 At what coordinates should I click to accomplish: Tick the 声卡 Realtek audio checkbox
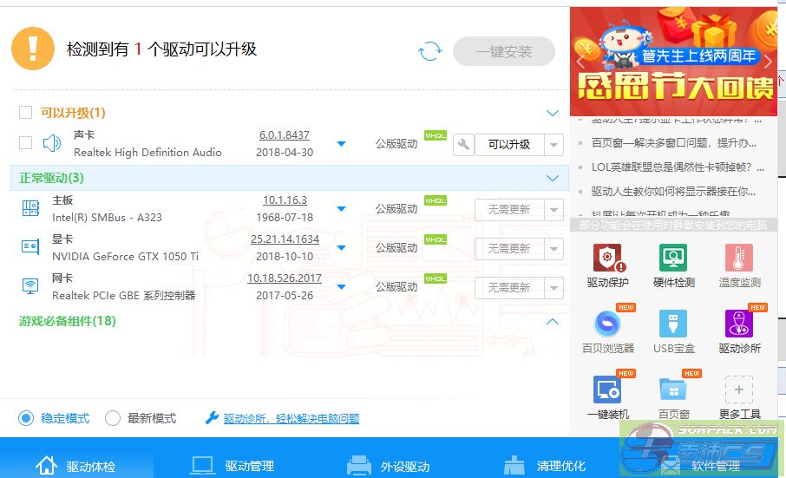pos(25,143)
